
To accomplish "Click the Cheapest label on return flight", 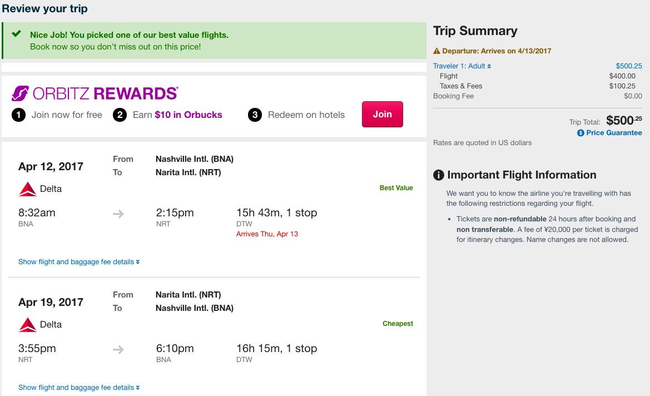I will click(x=398, y=324).
